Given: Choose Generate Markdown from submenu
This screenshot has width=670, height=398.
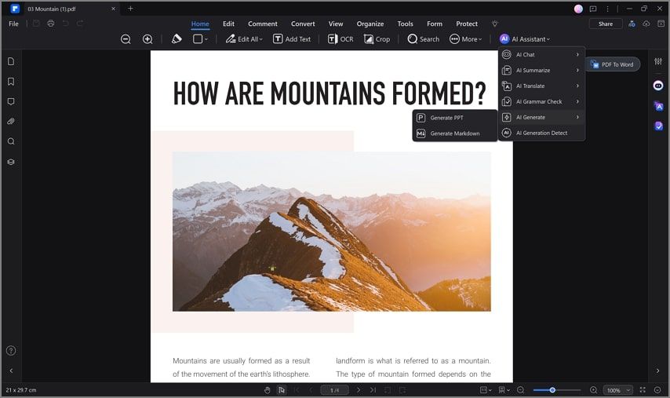Looking at the screenshot, I should (455, 133).
